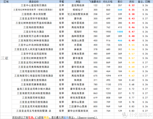Click hotel cell 三亚亚龙湾红树林度假酒店

34,63
